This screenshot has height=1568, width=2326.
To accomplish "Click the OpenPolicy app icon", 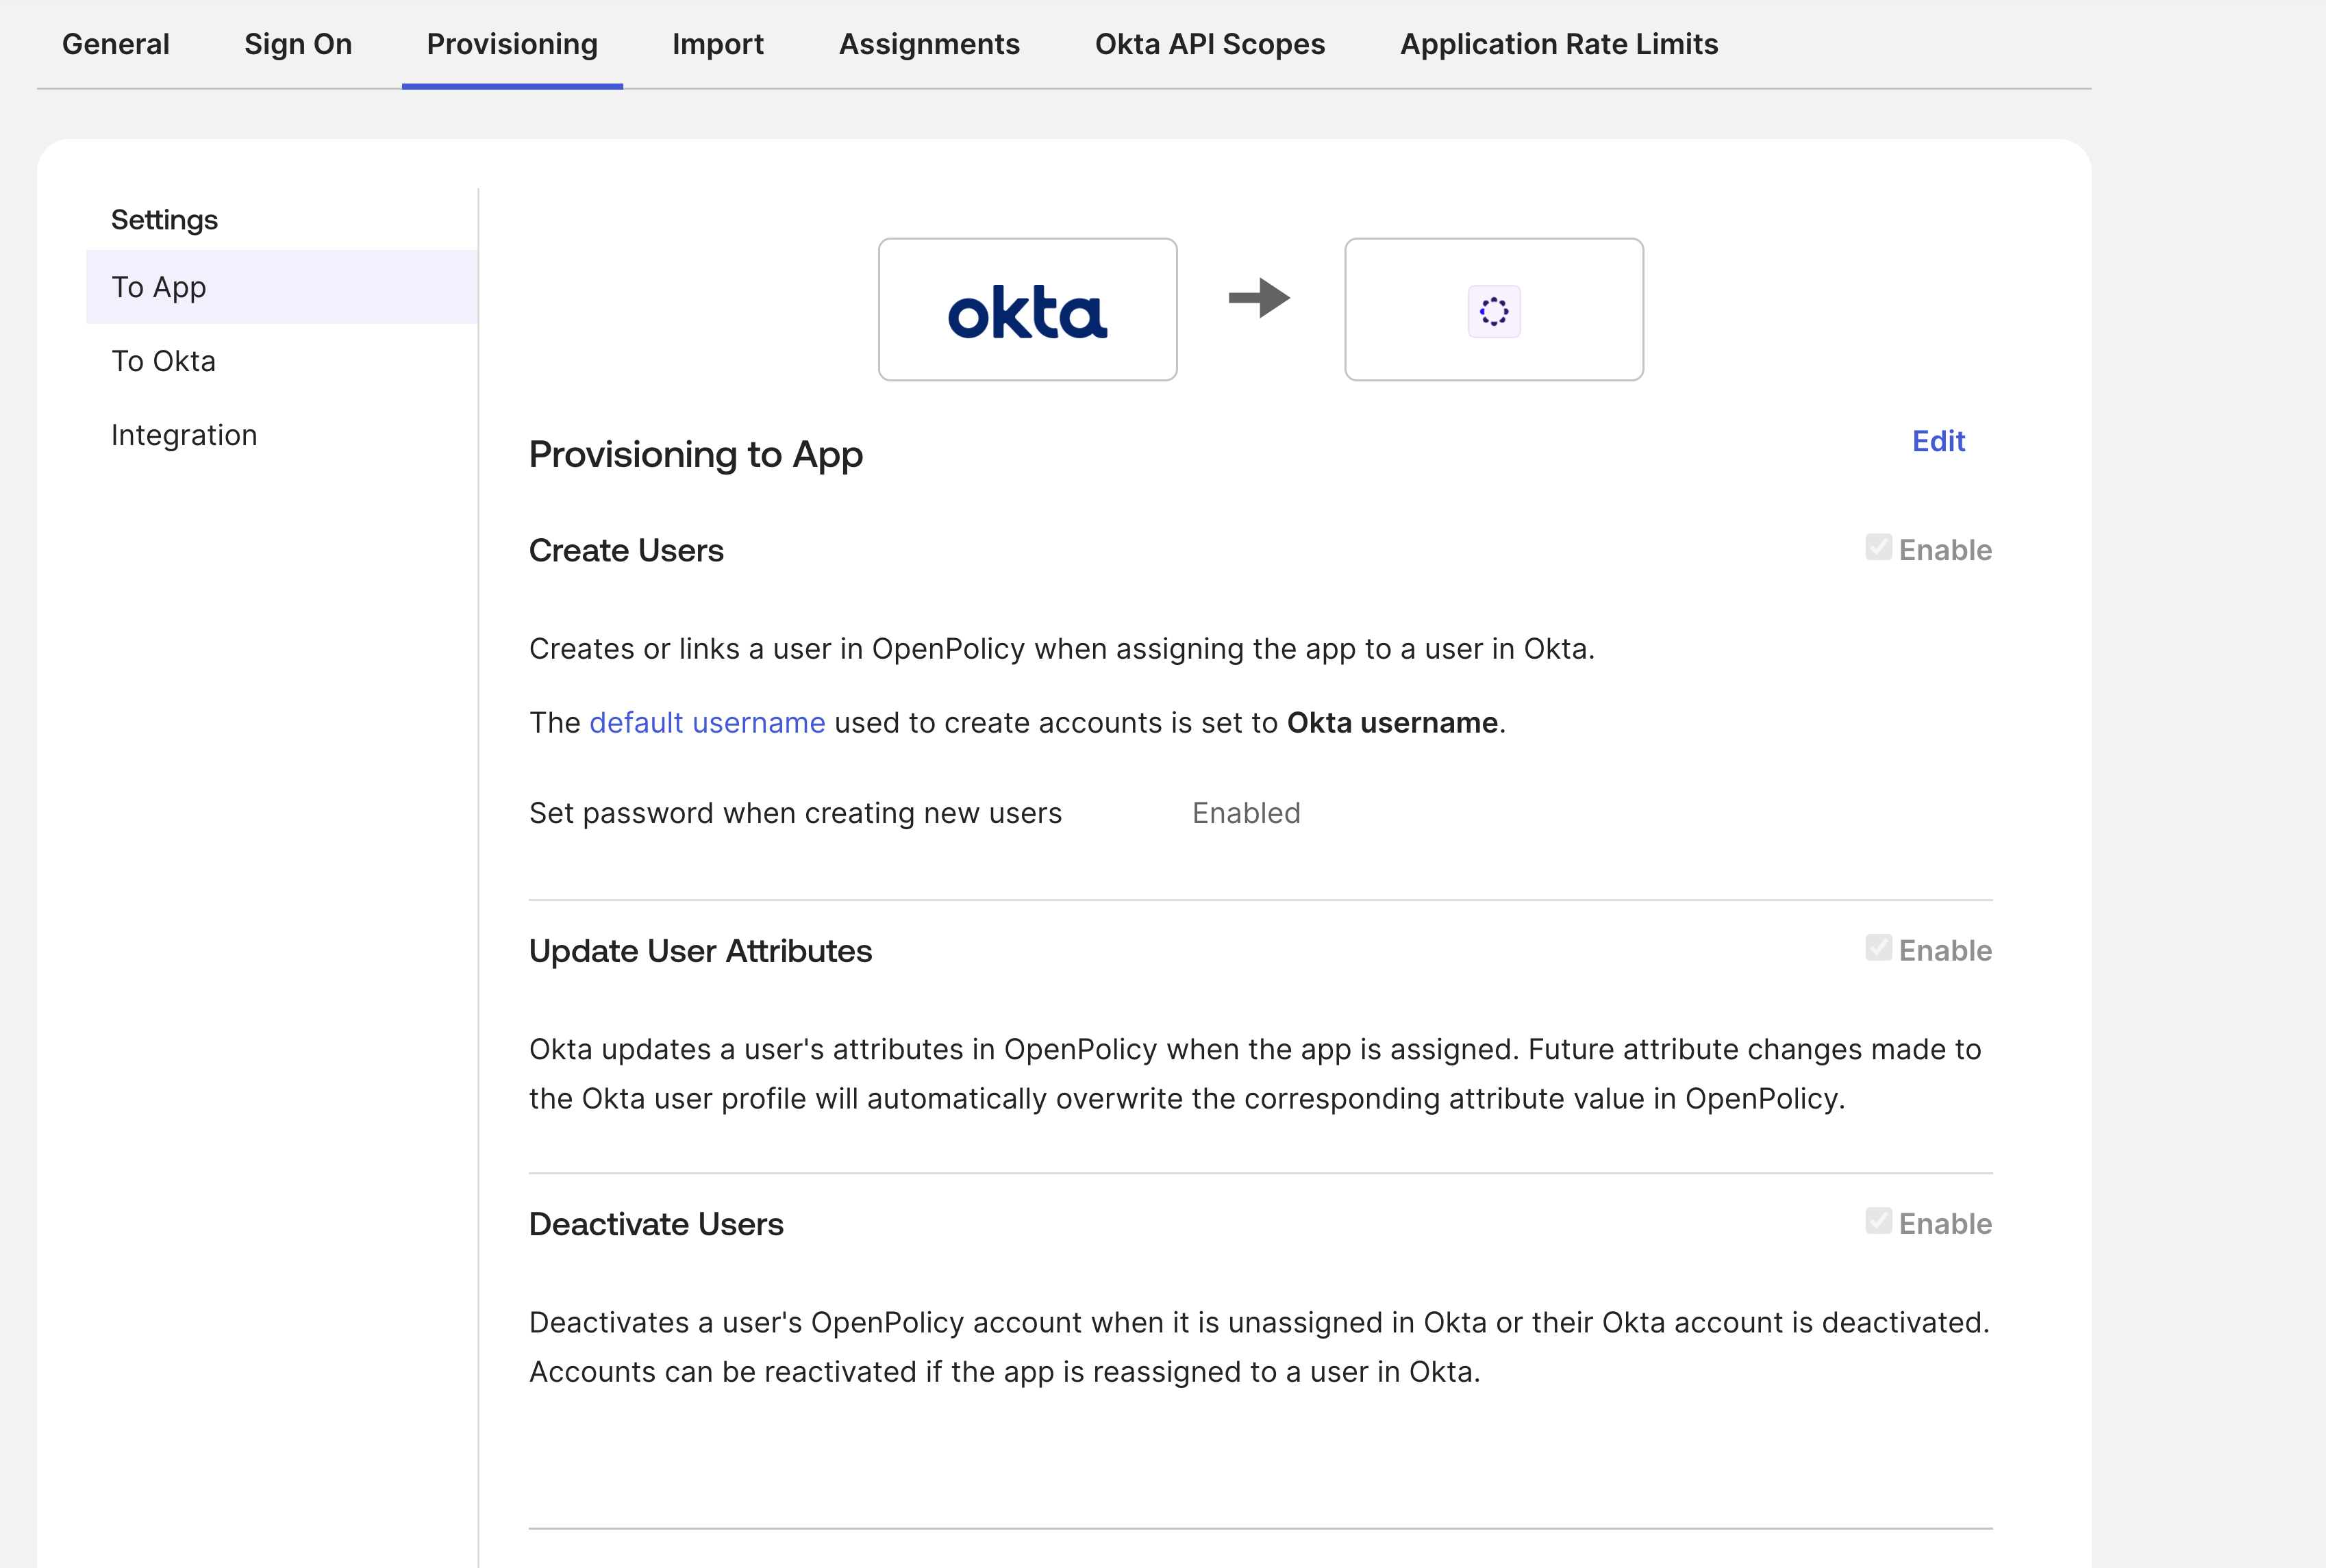I will tap(1493, 311).
